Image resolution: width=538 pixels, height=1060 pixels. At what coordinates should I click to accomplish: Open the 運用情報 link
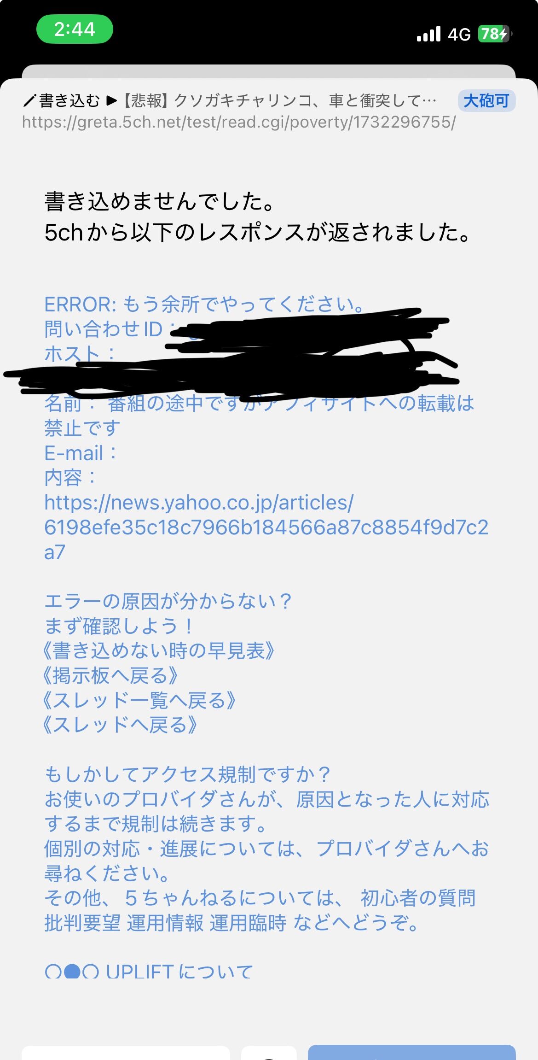[165, 923]
